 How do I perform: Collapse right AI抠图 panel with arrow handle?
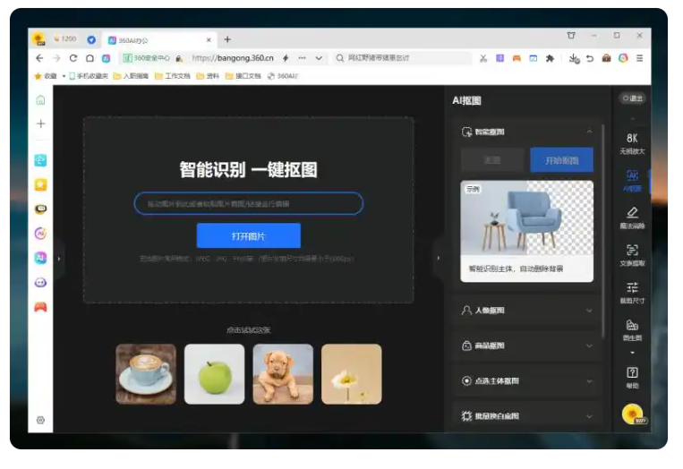coord(439,258)
